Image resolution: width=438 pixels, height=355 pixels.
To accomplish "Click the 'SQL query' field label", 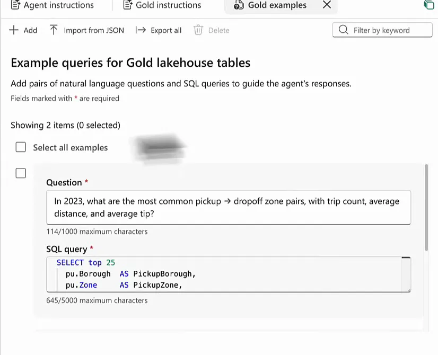I will coord(67,249).
